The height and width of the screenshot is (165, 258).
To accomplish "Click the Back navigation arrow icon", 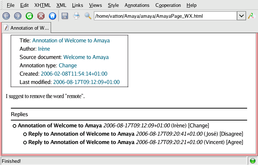I will tap(6, 16).
